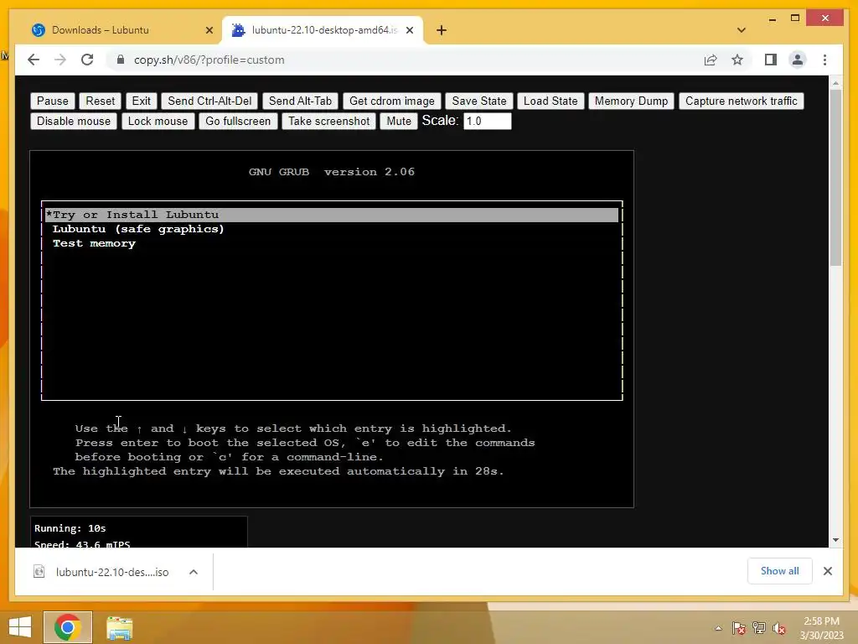Open the taskbar clock and date
The height and width of the screenshot is (644, 858).
pos(821,628)
